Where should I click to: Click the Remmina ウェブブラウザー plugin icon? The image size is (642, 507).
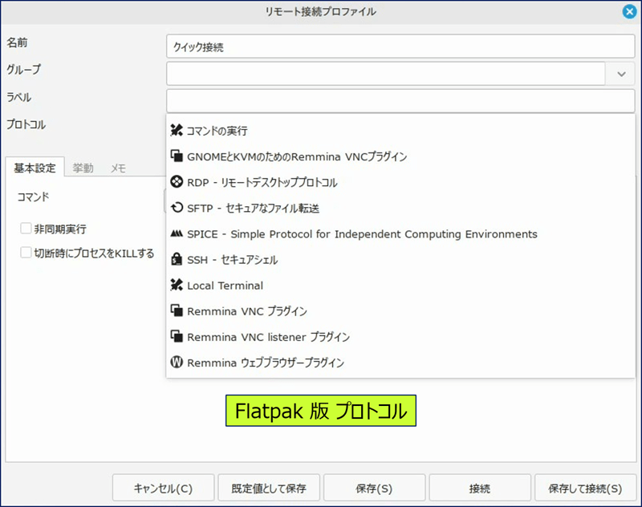point(177,362)
